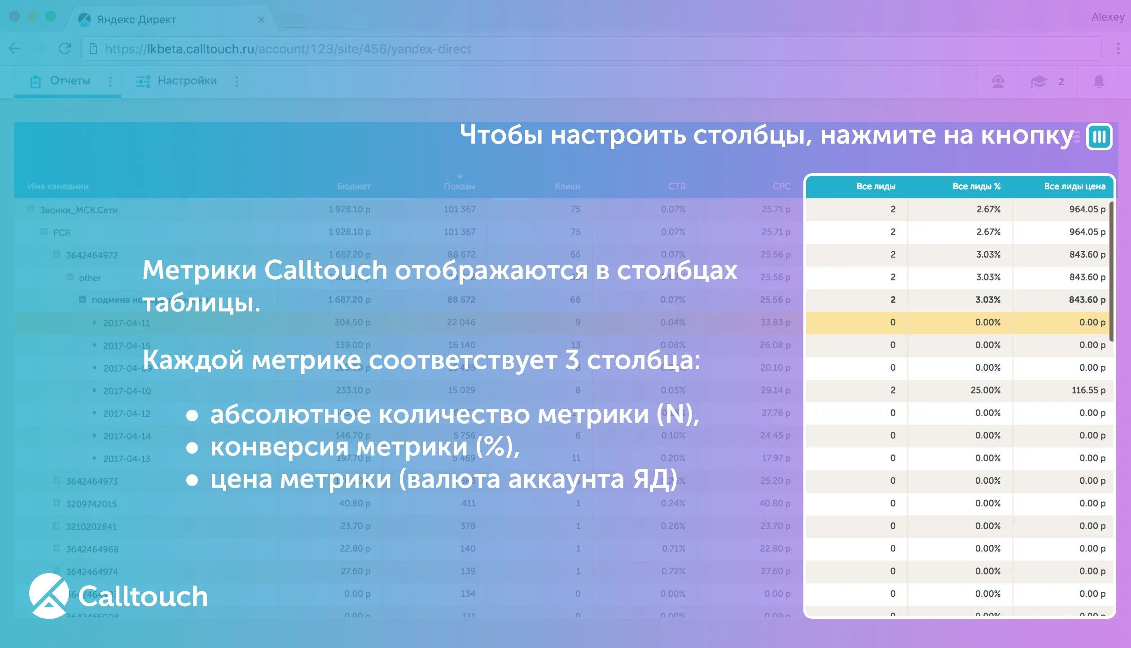Open the Отчеты clipboard icon
The height and width of the screenshot is (648, 1131).
[35, 81]
